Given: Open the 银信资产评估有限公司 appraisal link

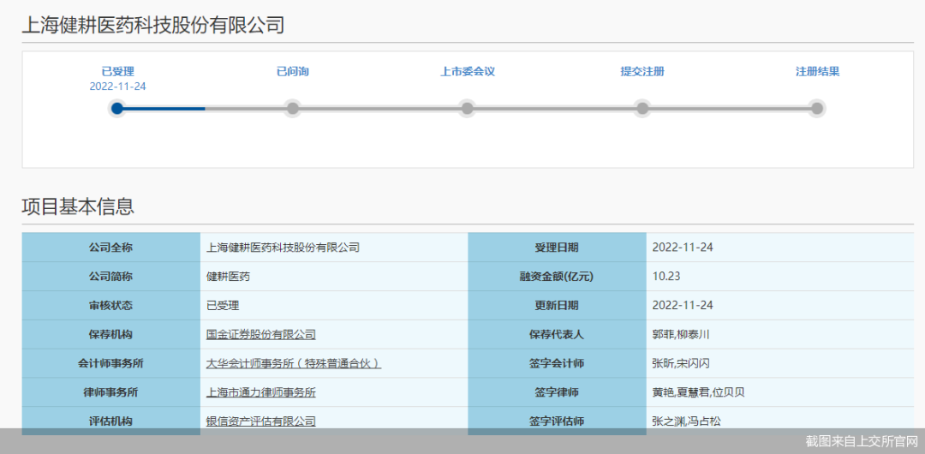Looking at the screenshot, I should point(260,421).
